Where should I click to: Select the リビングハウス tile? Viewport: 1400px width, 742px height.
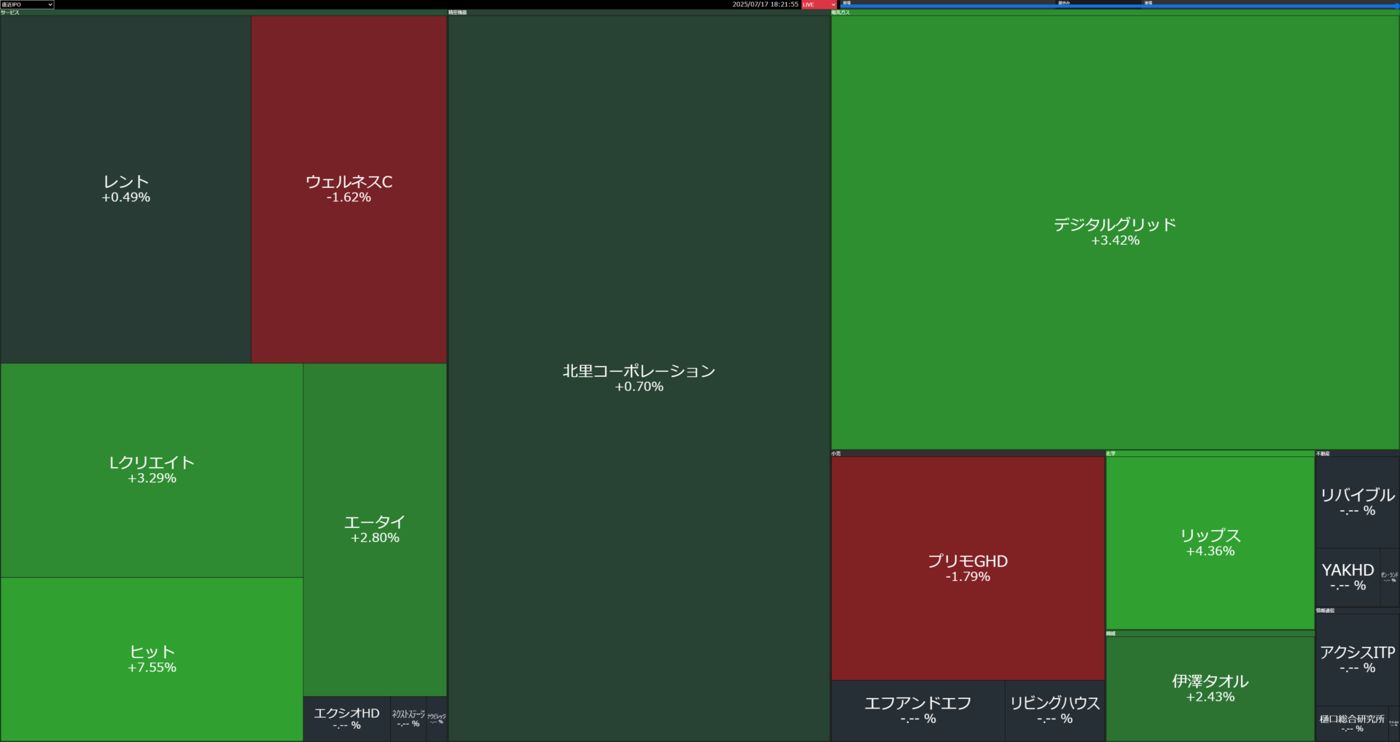point(1055,711)
